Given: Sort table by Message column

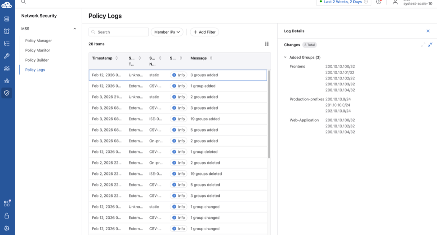Looking at the screenshot, I should point(211,58).
